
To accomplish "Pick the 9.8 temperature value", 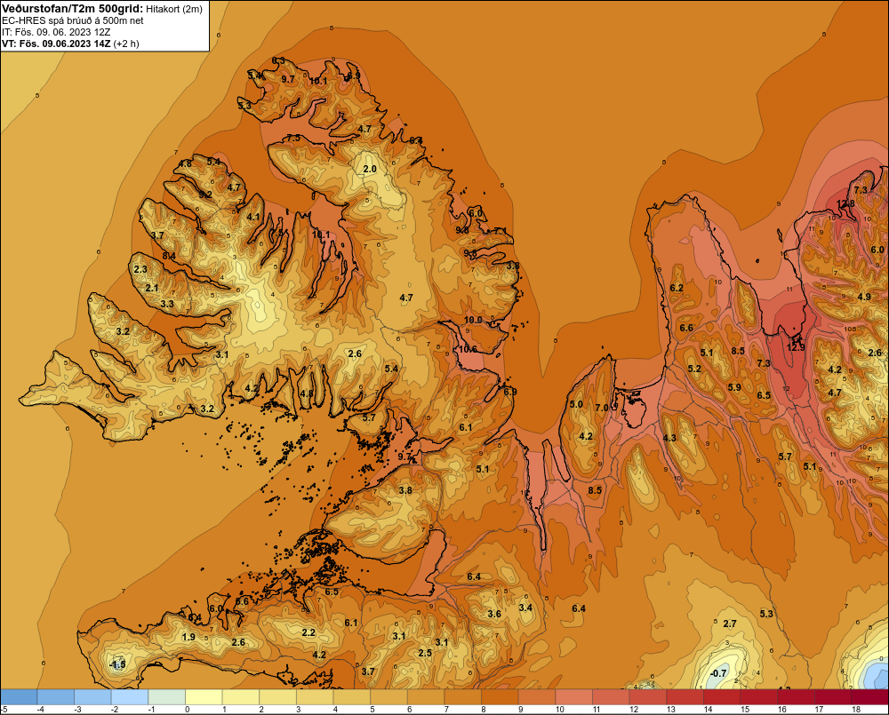I will pyautogui.click(x=462, y=230).
